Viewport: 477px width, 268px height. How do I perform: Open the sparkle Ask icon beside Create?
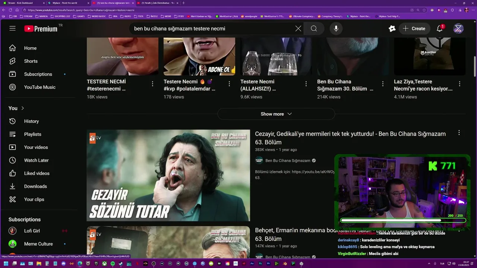[x=392, y=28]
